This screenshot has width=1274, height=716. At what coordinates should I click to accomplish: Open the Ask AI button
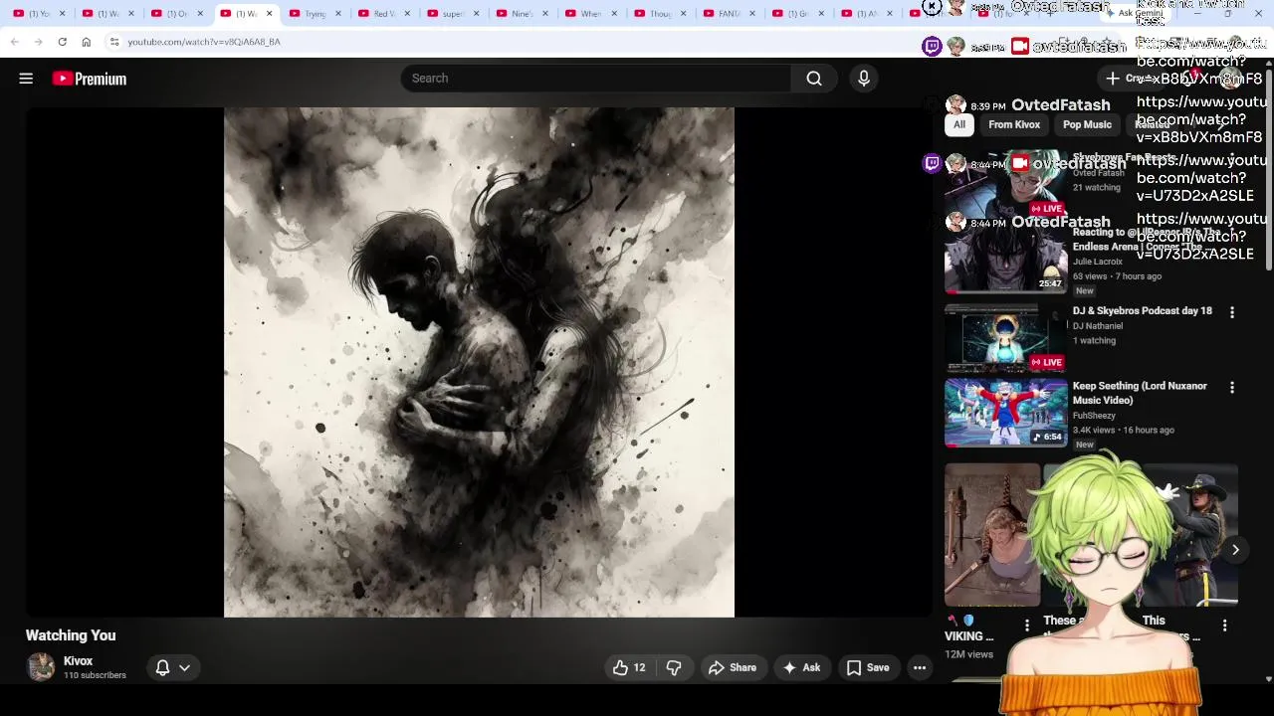click(x=802, y=668)
